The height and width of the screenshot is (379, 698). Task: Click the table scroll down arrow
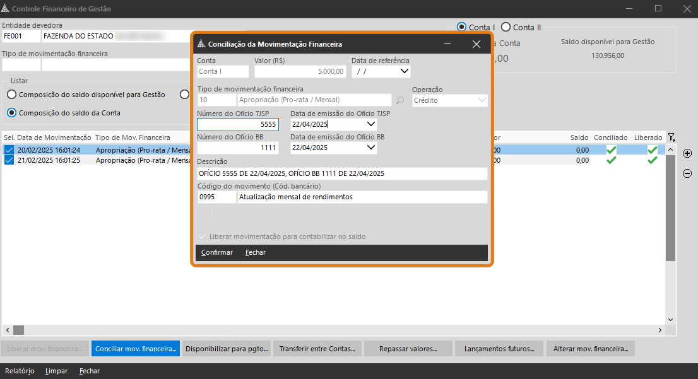pos(670,320)
